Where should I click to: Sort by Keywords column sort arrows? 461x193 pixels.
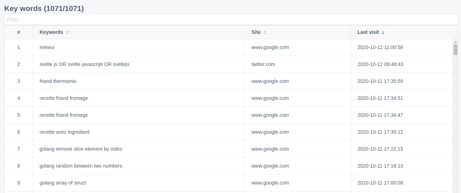tap(67, 32)
